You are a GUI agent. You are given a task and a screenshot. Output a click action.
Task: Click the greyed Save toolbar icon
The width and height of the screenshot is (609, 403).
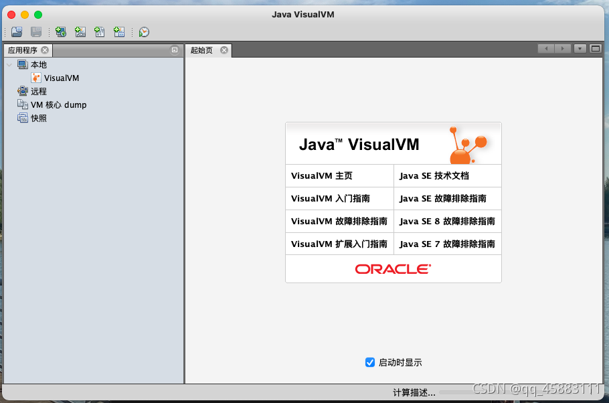click(36, 32)
